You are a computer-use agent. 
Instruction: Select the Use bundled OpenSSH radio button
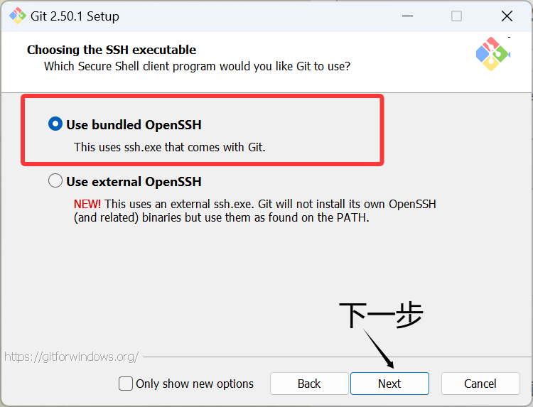[55, 124]
